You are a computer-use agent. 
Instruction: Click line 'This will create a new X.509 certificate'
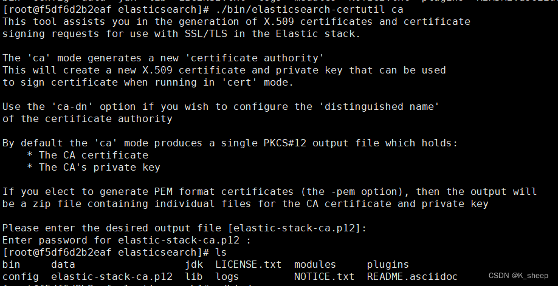click(x=224, y=70)
